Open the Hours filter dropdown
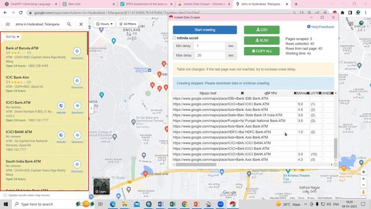371x209 pixels. point(104,24)
